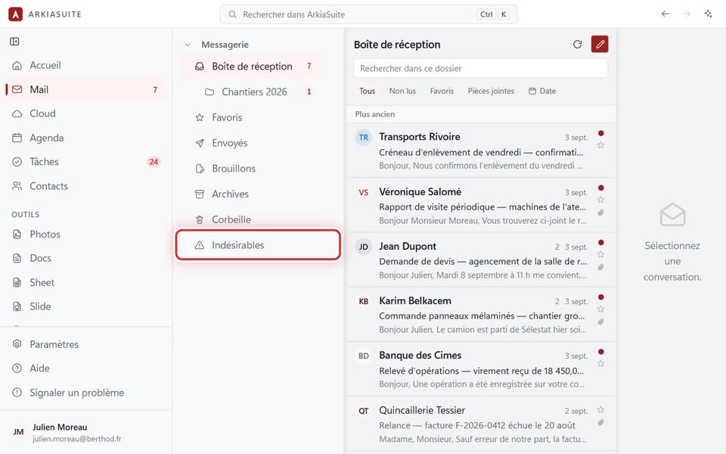Open the Slide tool
This screenshot has width=726, height=454.
(x=86, y=306)
